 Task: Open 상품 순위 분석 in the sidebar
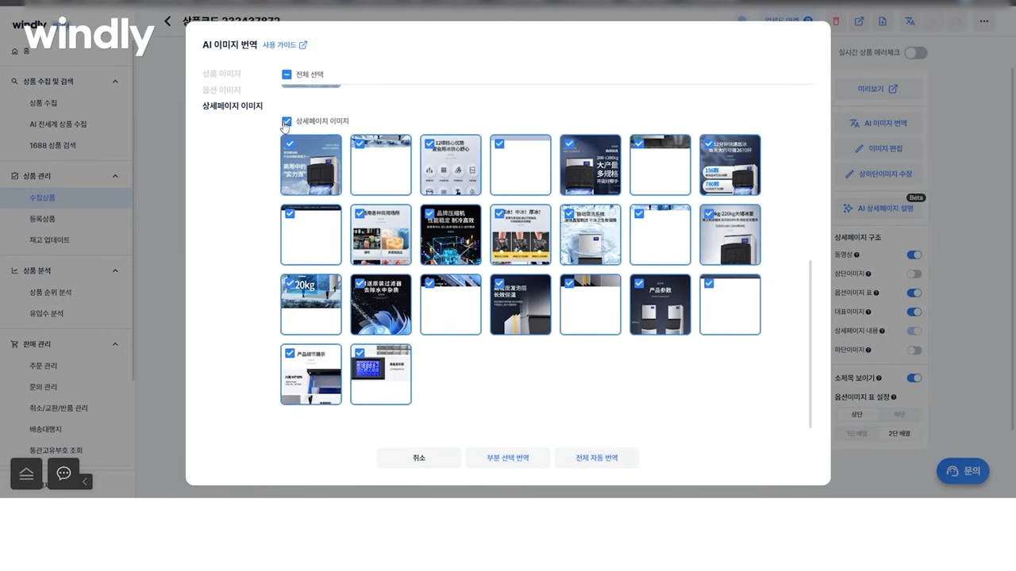51,293
